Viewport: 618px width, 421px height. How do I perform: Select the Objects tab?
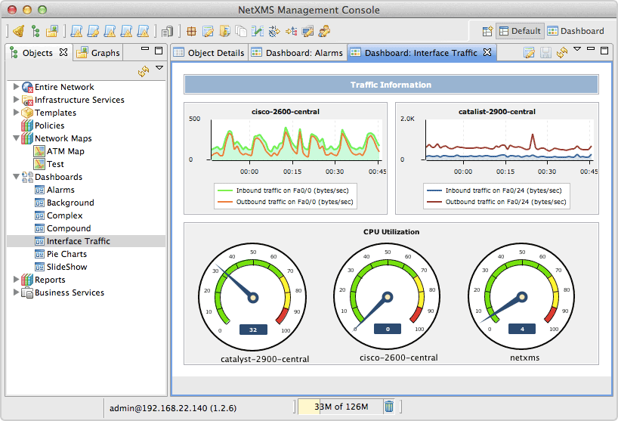(38, 53)
